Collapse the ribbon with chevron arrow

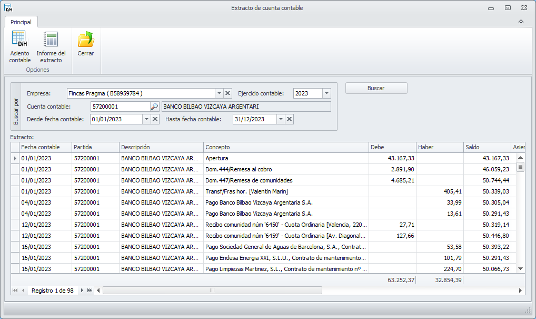[521, 22]
